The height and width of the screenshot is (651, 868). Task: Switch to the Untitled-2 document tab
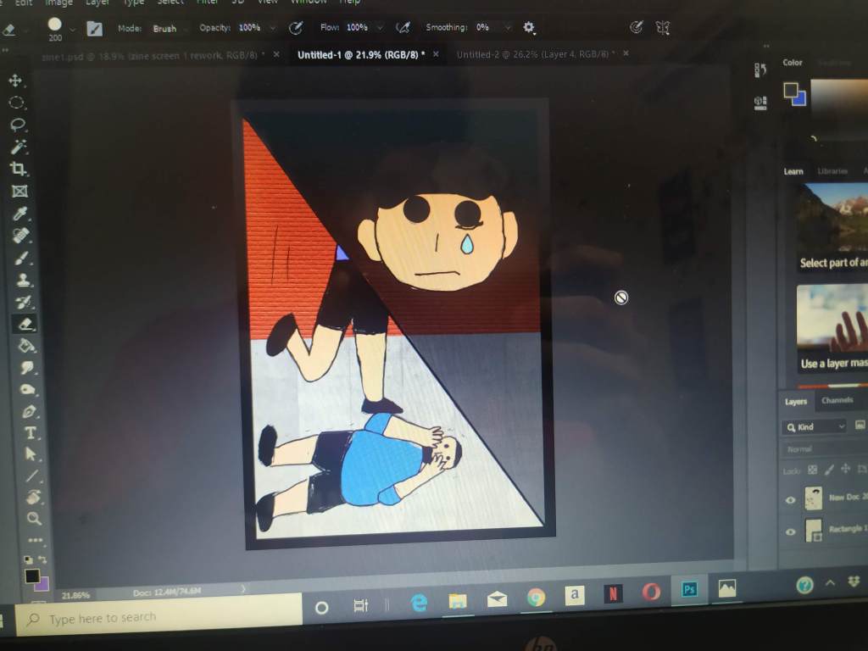(534, 54)
